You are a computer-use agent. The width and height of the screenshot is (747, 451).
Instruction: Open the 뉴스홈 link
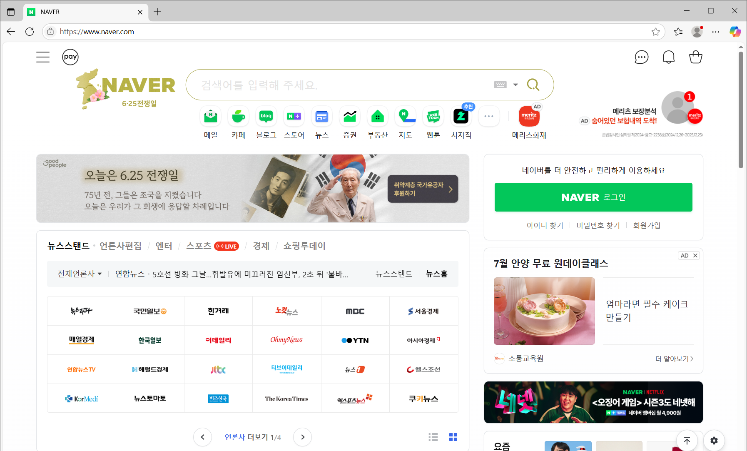[x=436, y=274]
